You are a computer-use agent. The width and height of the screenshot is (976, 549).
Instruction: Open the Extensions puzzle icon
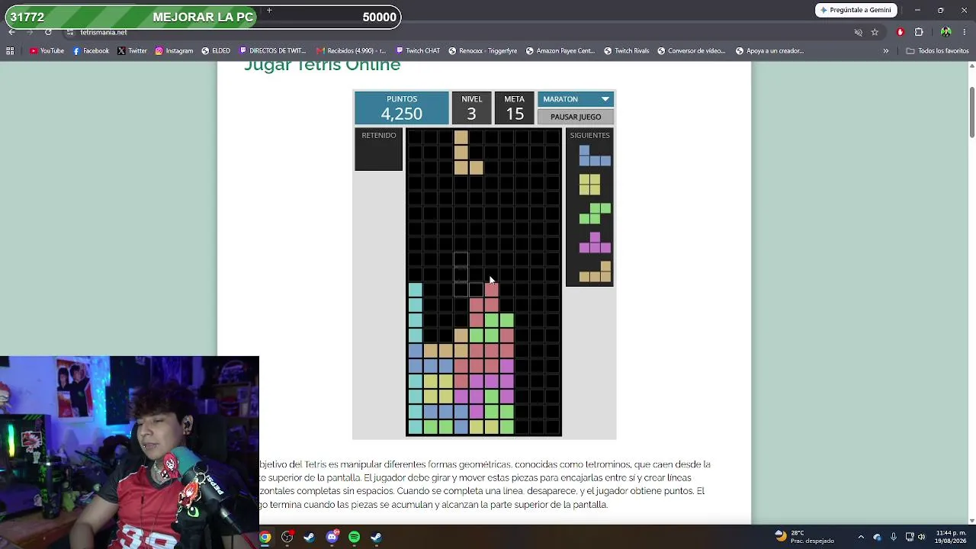[919, 32]
